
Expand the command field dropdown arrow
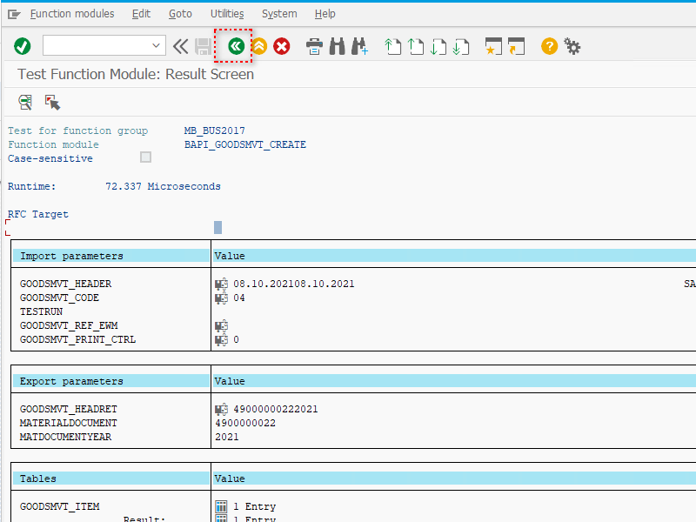(157, 46)
